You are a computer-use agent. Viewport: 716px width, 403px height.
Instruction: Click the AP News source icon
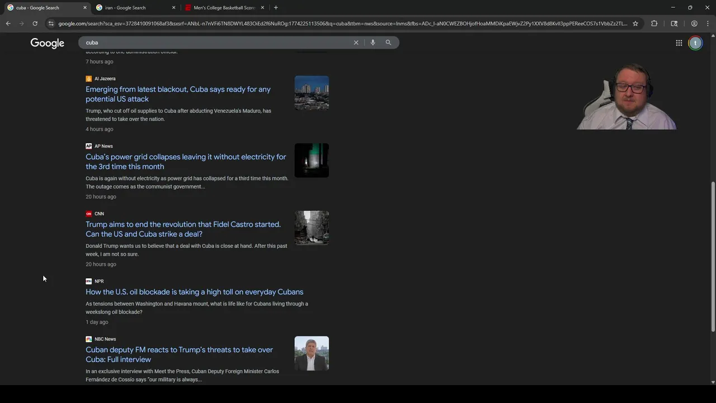(88, 146)
